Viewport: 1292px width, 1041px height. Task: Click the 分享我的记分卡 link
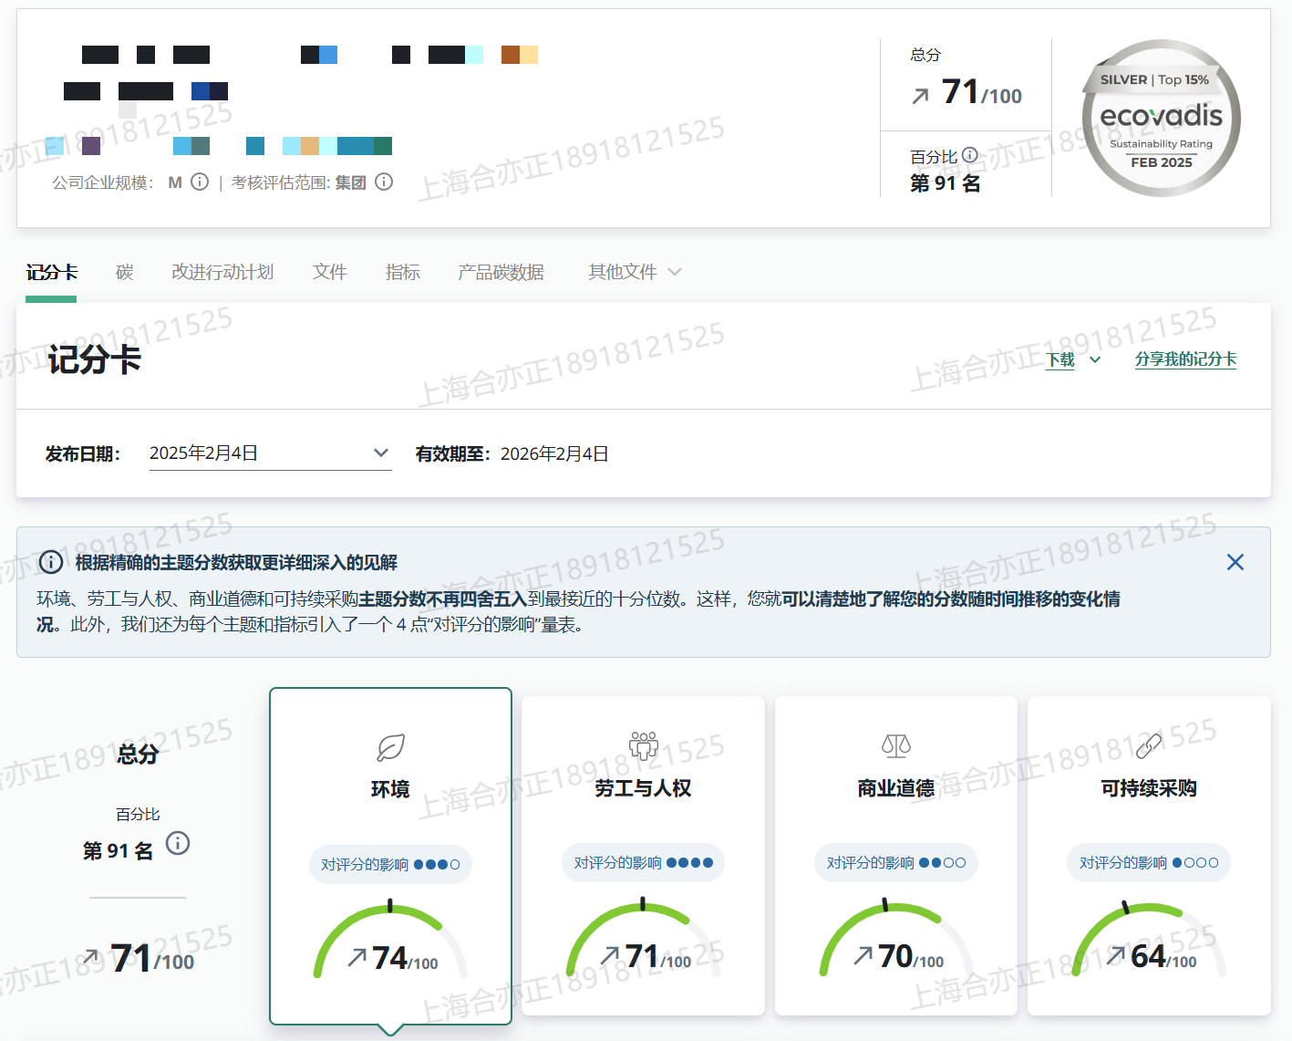[x=1185, y=359]
